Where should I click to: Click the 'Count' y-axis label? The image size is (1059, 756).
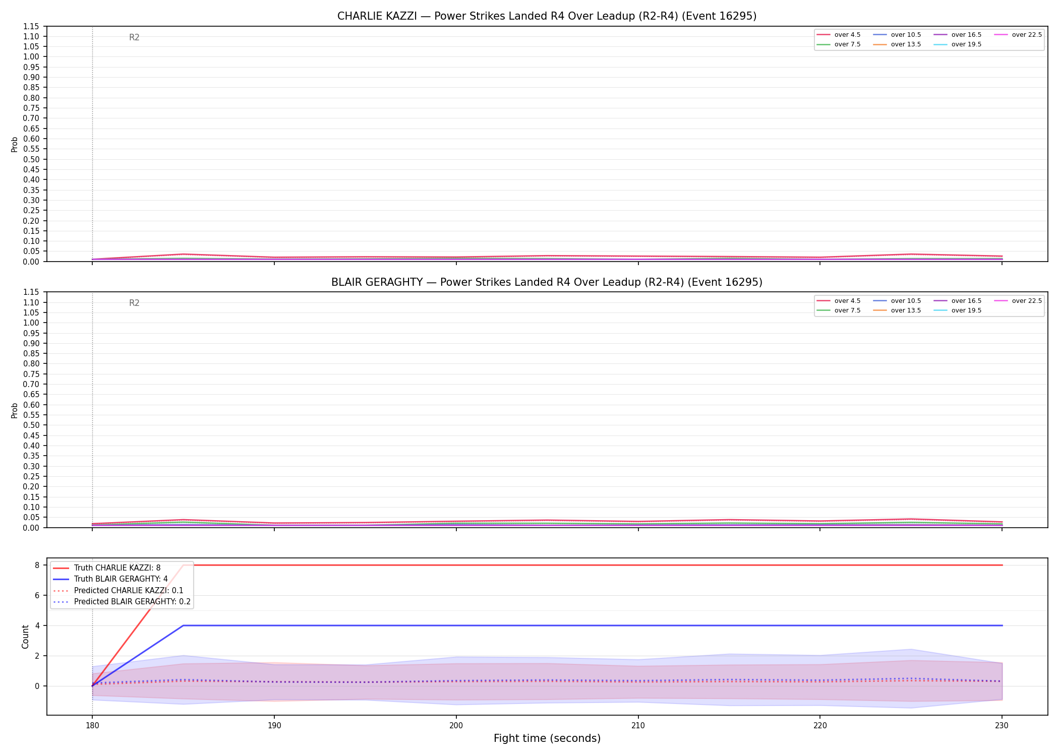click(26, 637)
